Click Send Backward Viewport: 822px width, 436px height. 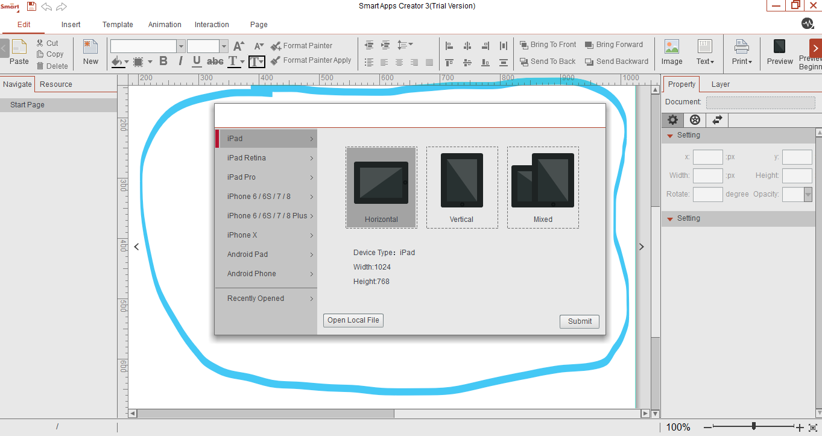(x=616, y=62)
